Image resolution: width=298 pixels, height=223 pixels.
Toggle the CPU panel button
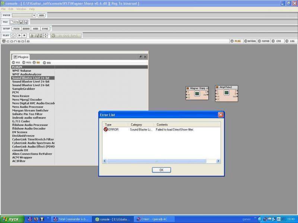click(276, 41)
